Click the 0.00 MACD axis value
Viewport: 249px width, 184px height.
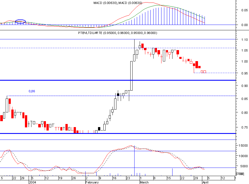click(x=244, y=25)
